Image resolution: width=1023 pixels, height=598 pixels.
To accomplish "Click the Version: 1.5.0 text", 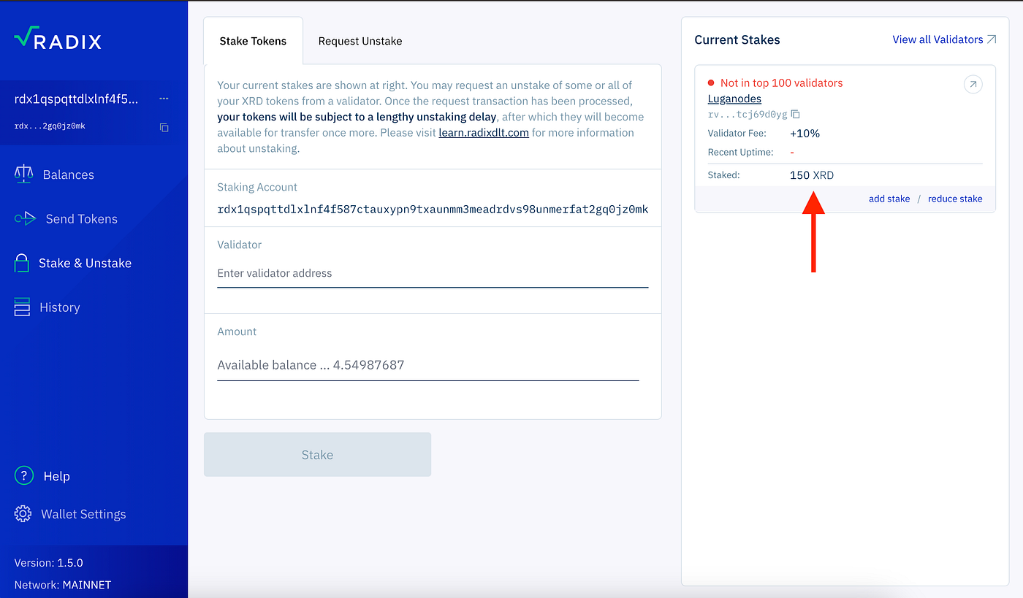I will (49, 563).
